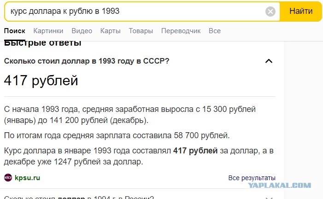
Task: Go to the Товары tab
Action: [x=141, y=31]
